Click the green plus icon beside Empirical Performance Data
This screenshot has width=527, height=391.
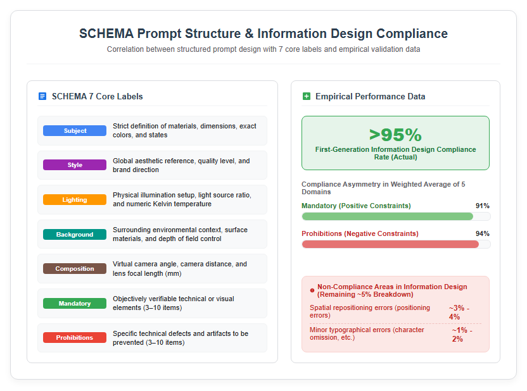pyautogui.click(x=307, y=96)
